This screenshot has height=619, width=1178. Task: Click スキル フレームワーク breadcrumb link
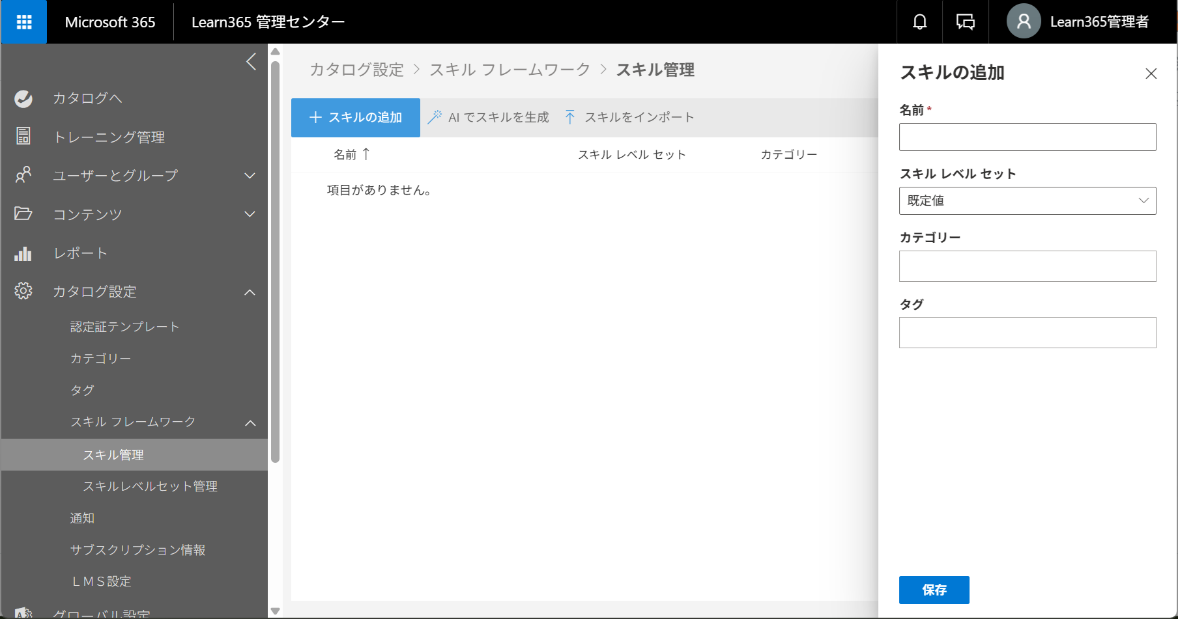click(x=510, y=70)
